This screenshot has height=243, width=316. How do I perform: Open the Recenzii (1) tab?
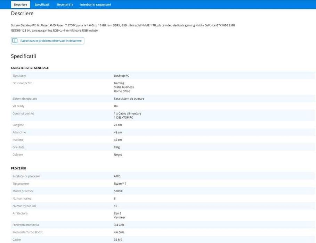(x=65, y=5)
